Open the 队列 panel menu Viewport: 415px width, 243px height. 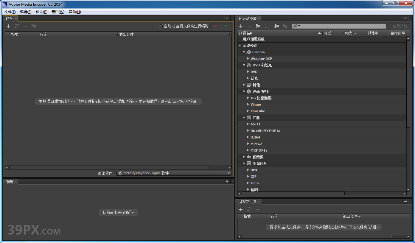point(226,18)
